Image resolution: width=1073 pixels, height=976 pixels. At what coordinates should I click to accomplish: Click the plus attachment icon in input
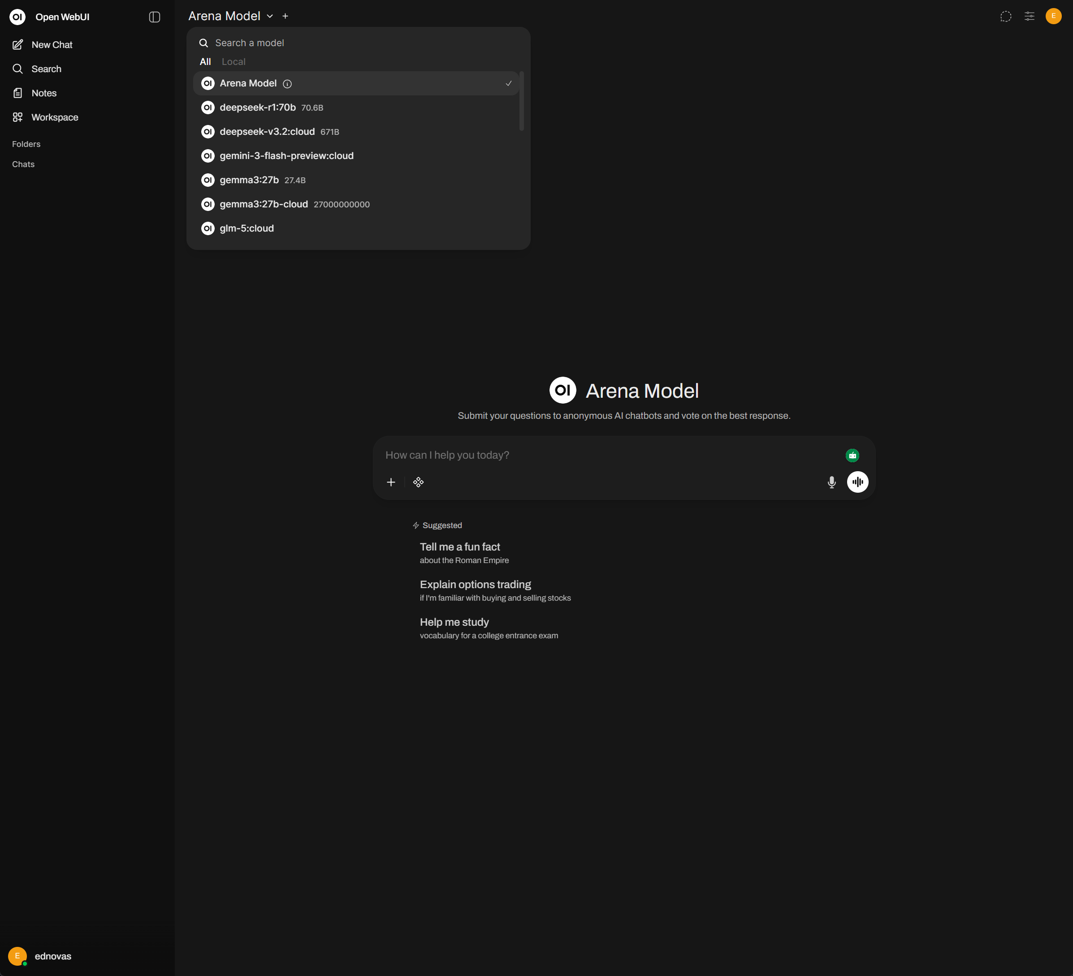click(391, 482)
